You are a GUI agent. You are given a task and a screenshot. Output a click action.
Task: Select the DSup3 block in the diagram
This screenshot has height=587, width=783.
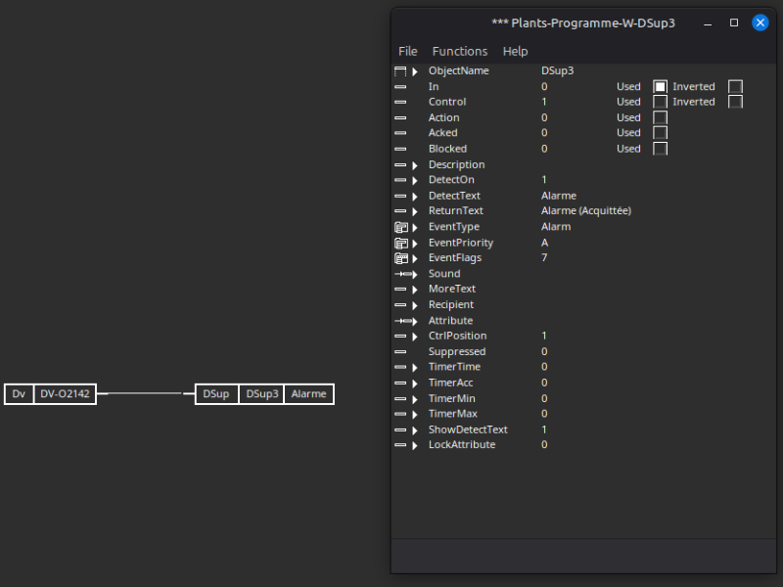[262, 394]
